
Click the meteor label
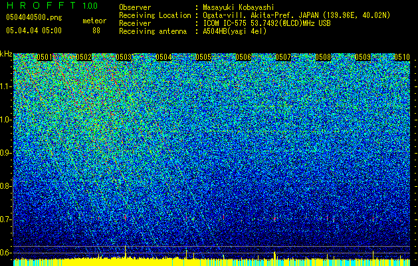94,21
